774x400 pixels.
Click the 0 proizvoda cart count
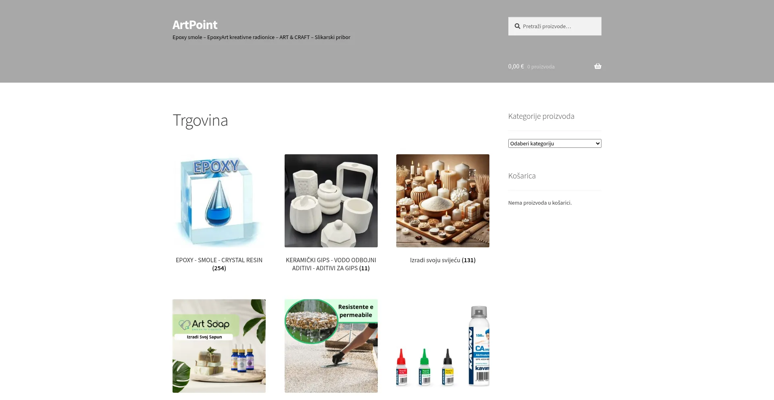541,66
